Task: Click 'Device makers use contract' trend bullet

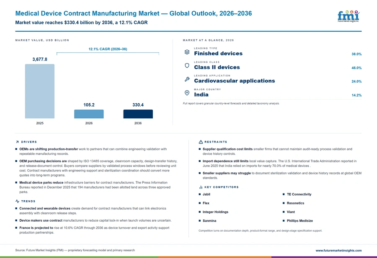Action: click(41, 220)
